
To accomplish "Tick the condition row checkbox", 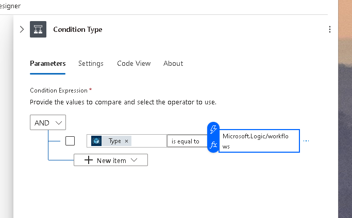I will [x=70, y=141].
